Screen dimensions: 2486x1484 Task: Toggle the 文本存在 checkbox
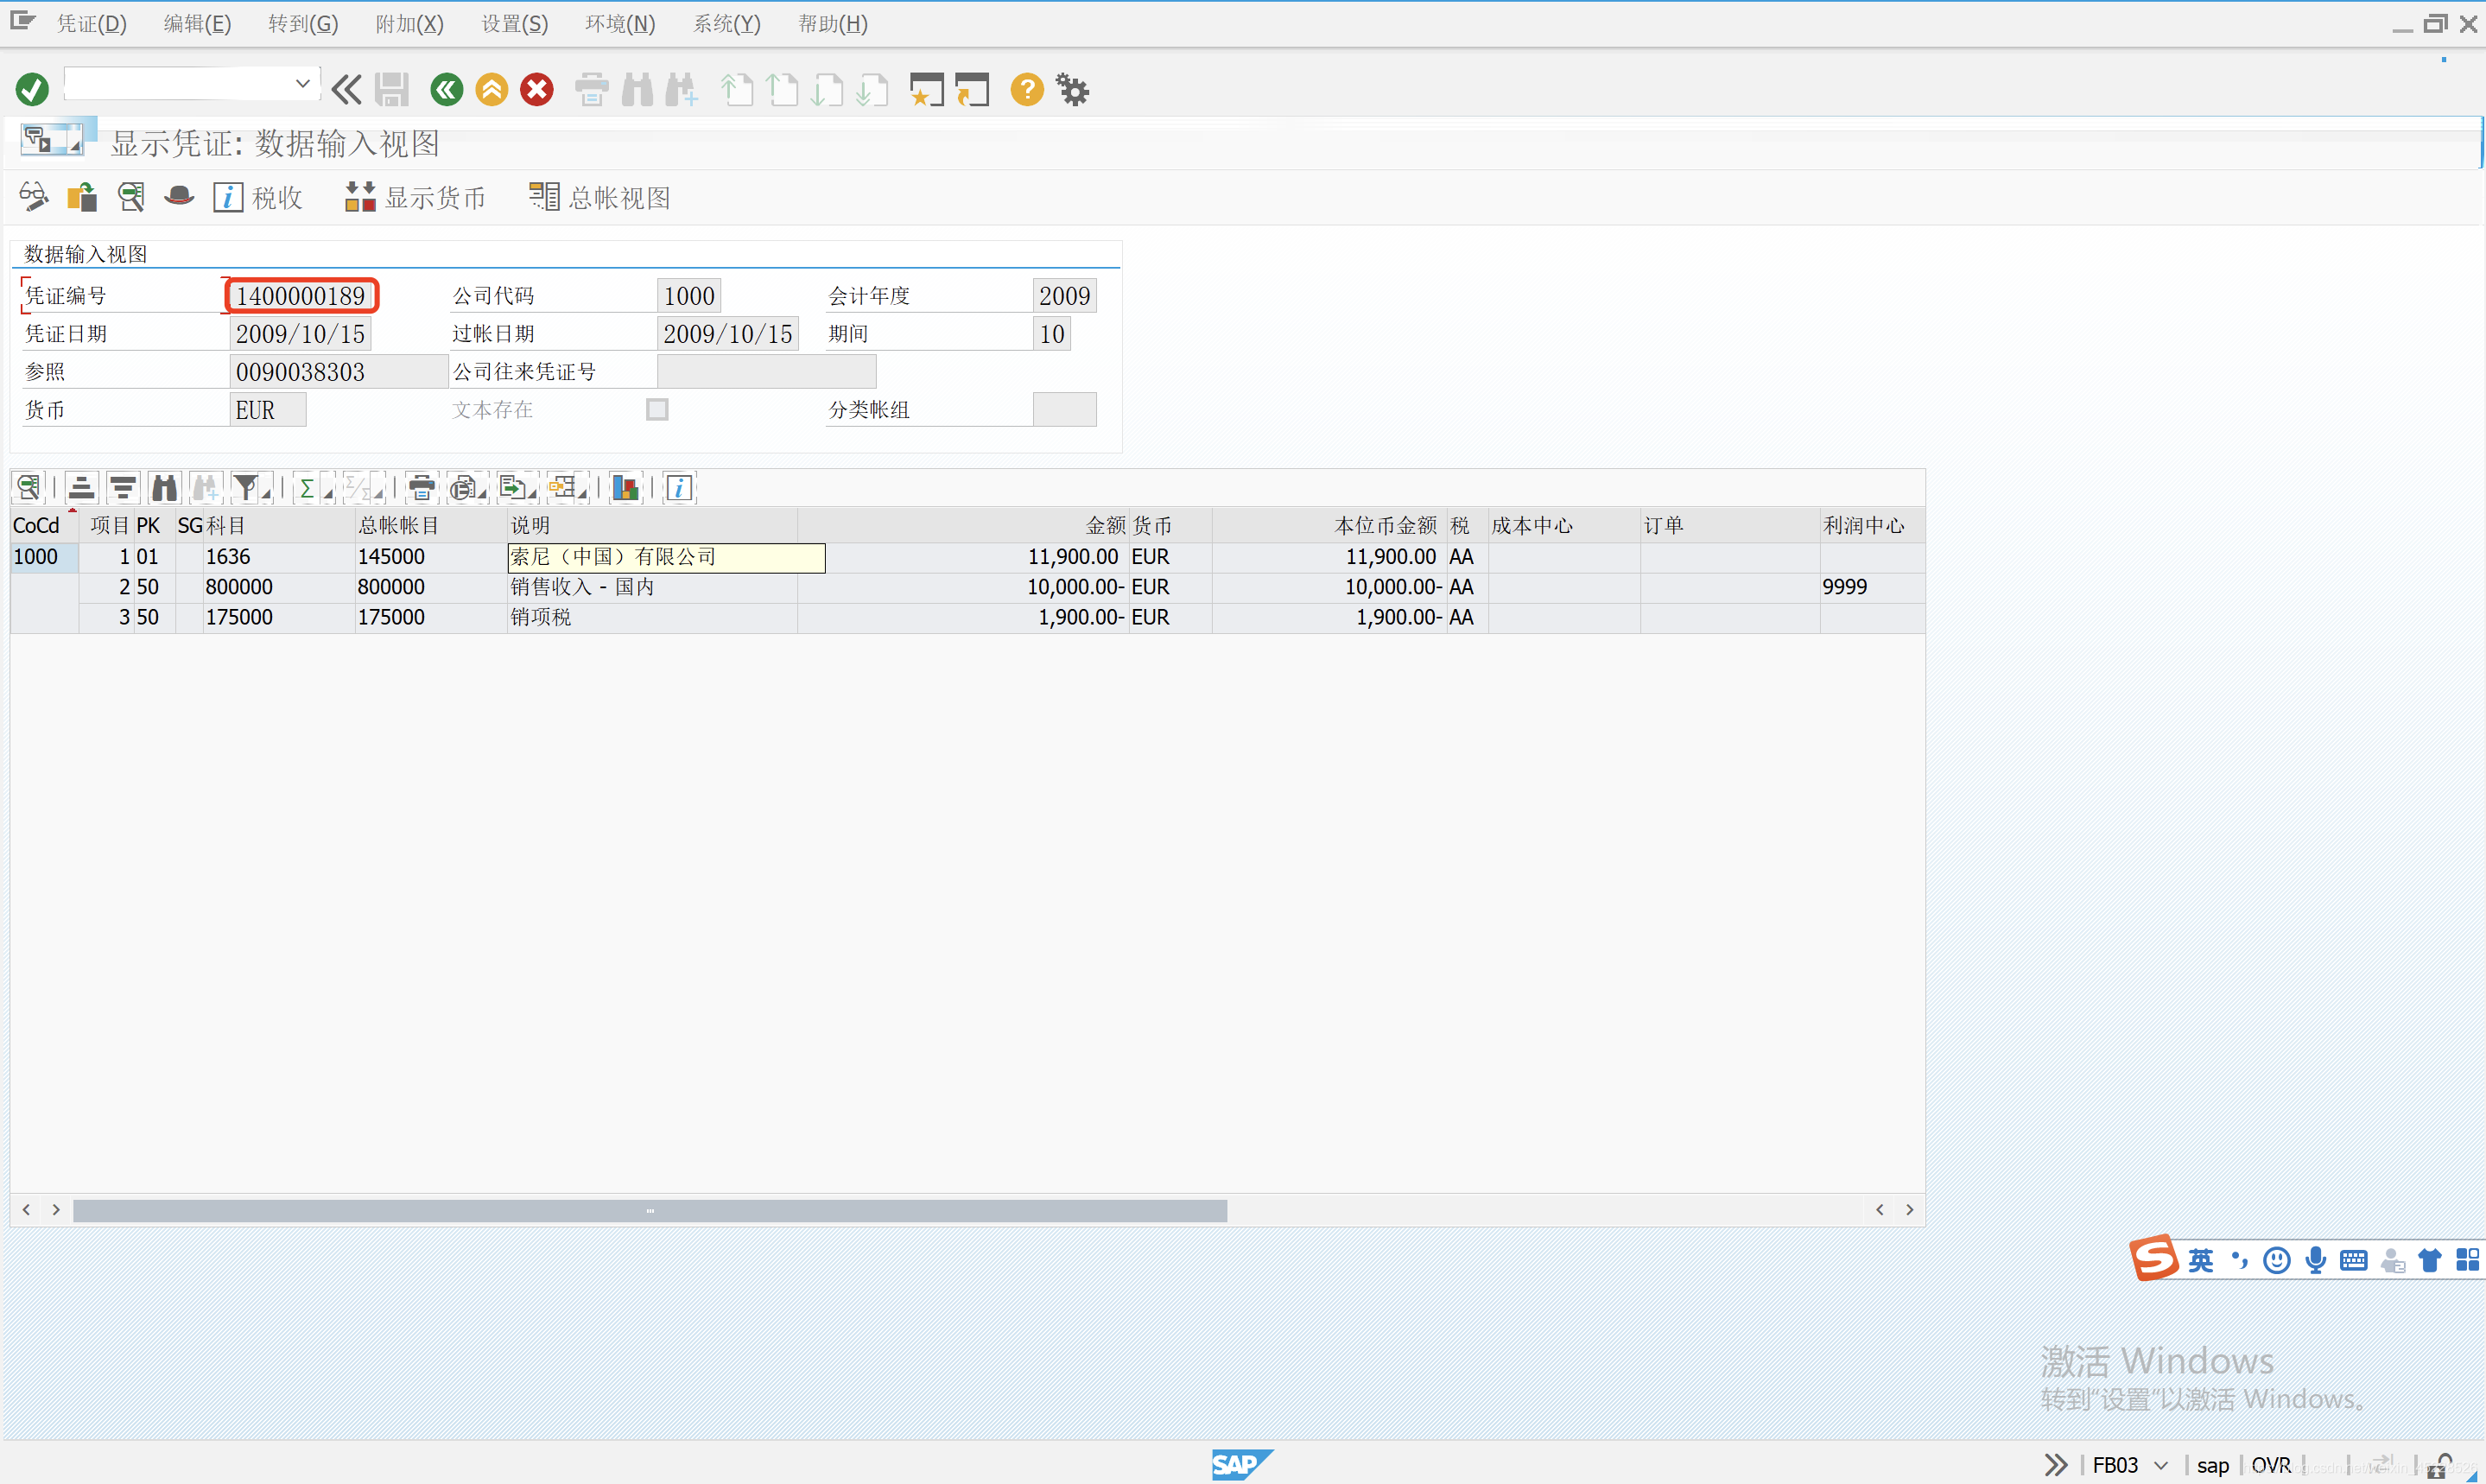click(x=657, y=410)
